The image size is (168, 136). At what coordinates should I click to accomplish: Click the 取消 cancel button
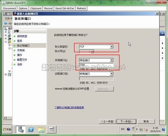(x=146, y=121)
